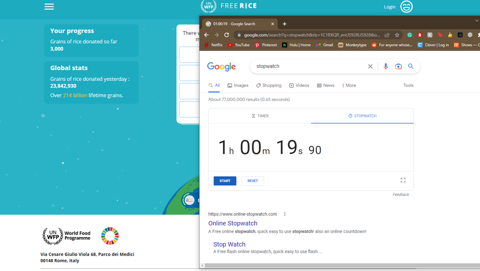Bookmark this page with the star icon
Viewport: 480px width, 271px height.
(397, 35)
